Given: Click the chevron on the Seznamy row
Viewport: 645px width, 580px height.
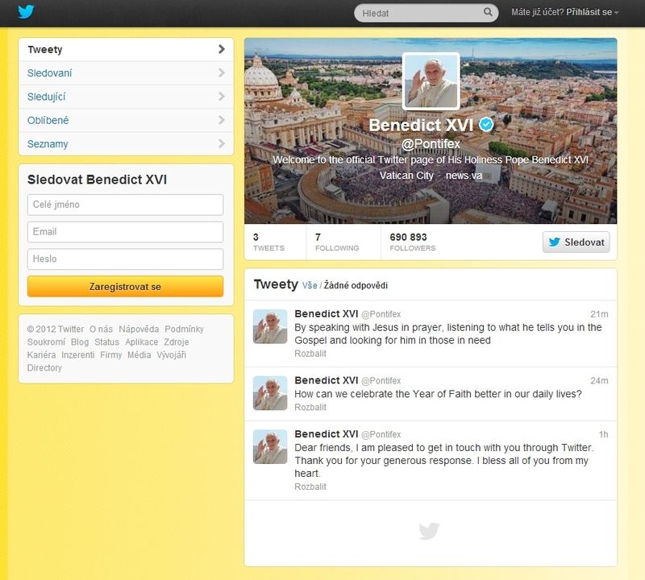Looking at the screenshot, I should tap(221, 143).
